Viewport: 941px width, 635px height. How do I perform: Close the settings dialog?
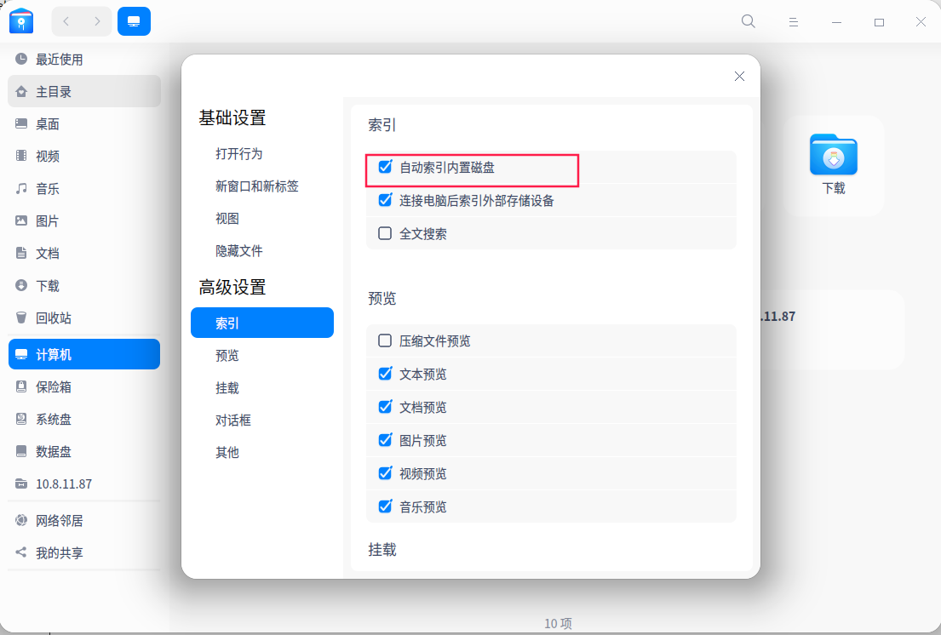click(739, 77)
